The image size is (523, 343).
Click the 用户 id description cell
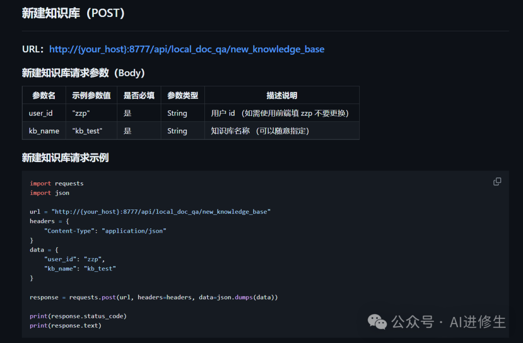(282, 113)
